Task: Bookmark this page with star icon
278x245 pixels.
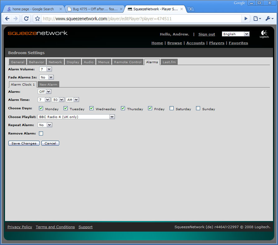Action: click(x=37, y=19)
